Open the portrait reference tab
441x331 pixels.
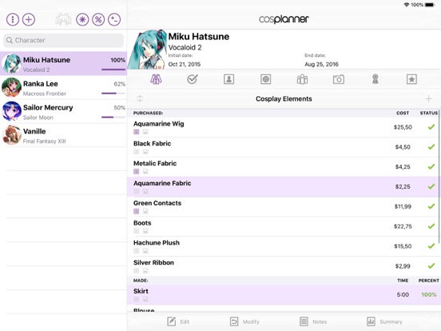click(229, 79)
